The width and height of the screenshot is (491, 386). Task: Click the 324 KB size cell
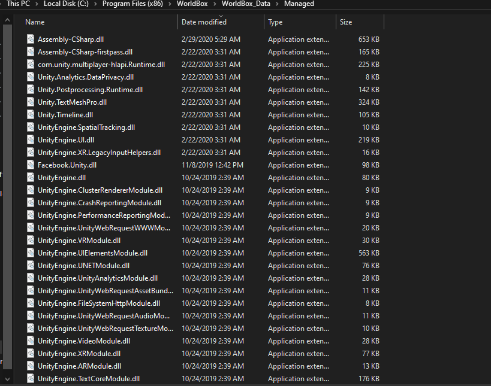(x=369, y=102)
